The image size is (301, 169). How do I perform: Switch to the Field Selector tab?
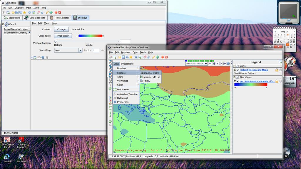[60, 18]
